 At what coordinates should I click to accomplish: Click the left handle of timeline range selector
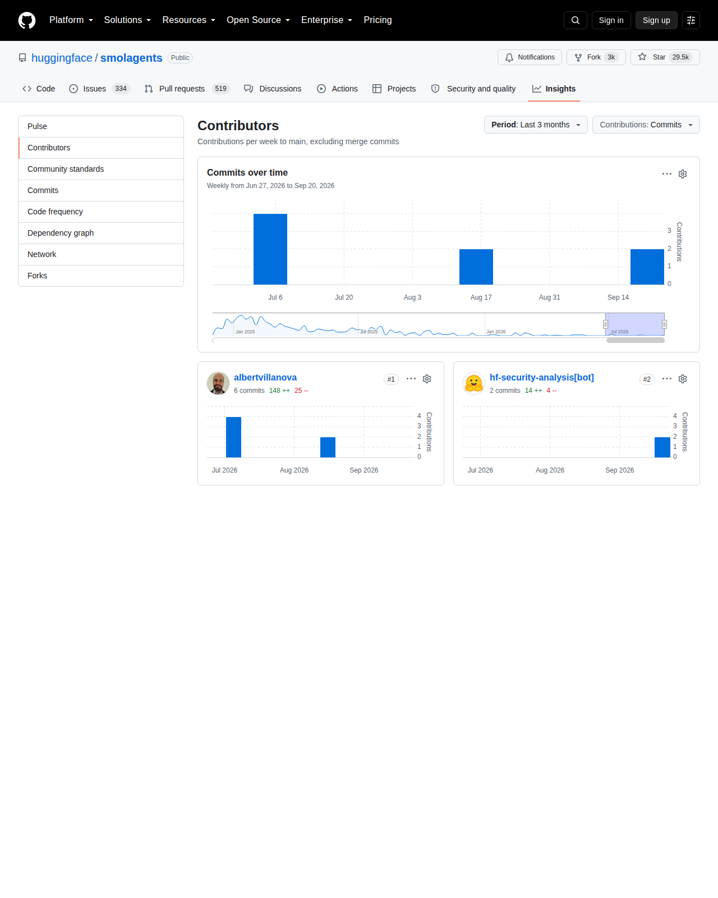click(x=605, y=324)
